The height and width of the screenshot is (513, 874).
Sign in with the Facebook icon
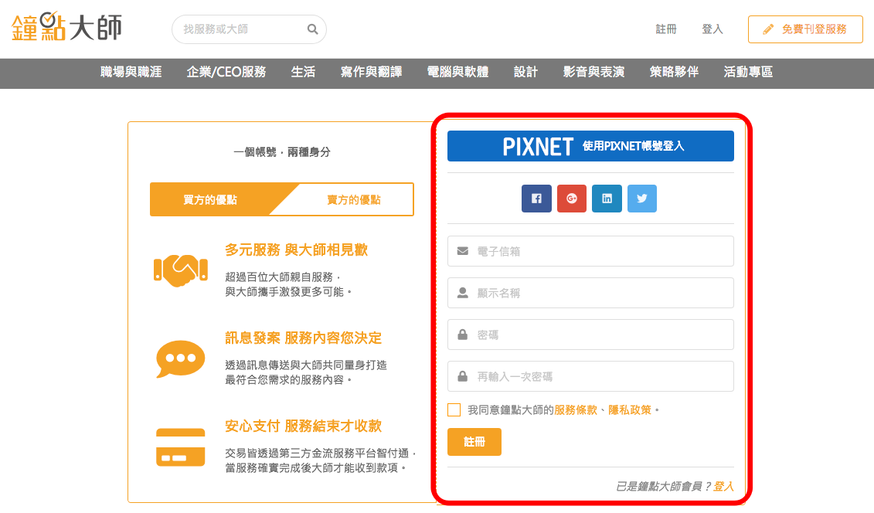[x=536, y=198]
